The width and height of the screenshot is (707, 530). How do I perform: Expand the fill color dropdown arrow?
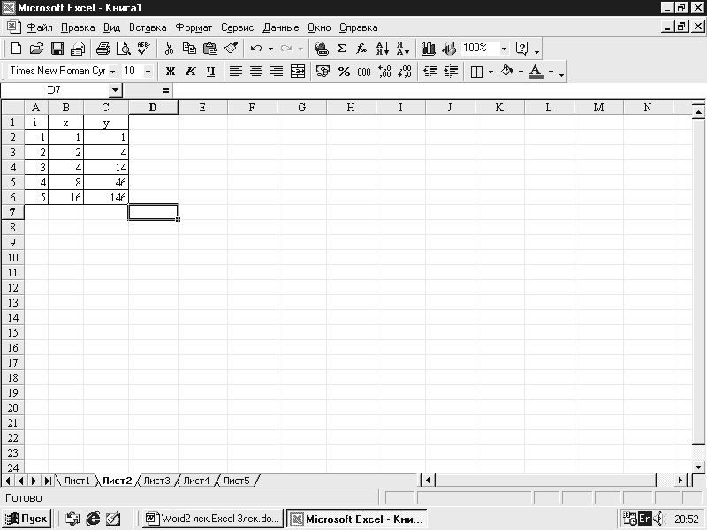pyautogui.click(x=521, y=72)
